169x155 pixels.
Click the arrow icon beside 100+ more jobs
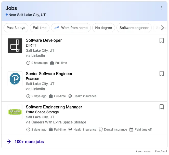9,142
